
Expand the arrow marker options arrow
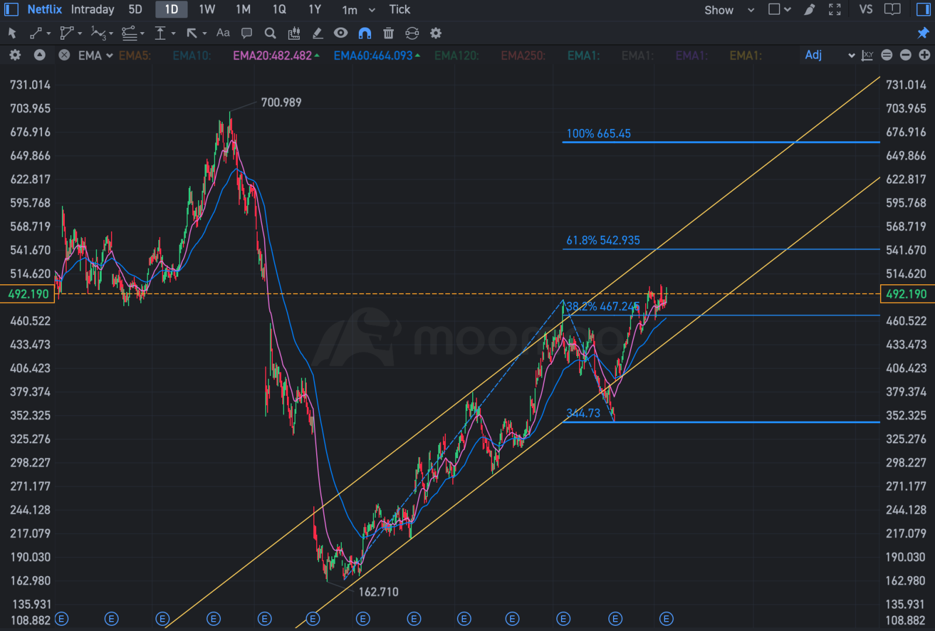pyautogui.click(x=205, y=34)
